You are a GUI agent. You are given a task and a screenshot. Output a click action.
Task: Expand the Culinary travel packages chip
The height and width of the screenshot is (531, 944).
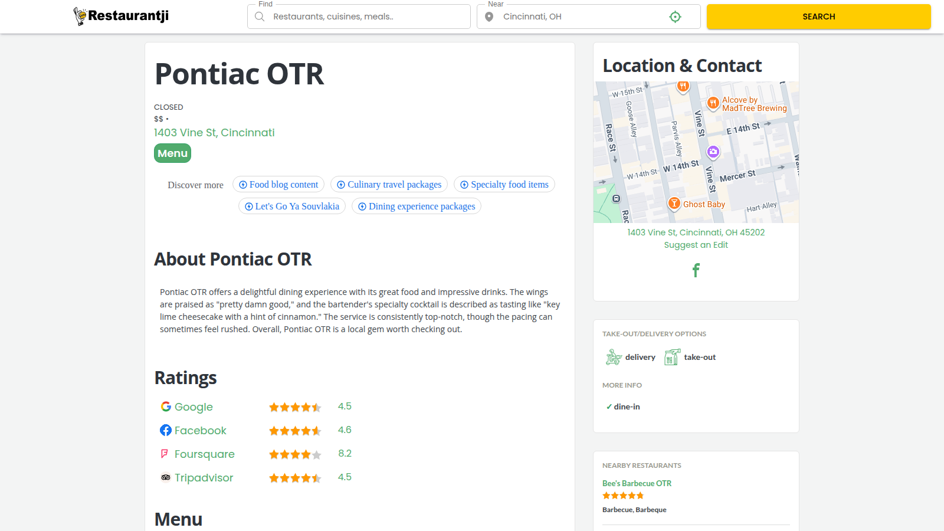[389, 185]
